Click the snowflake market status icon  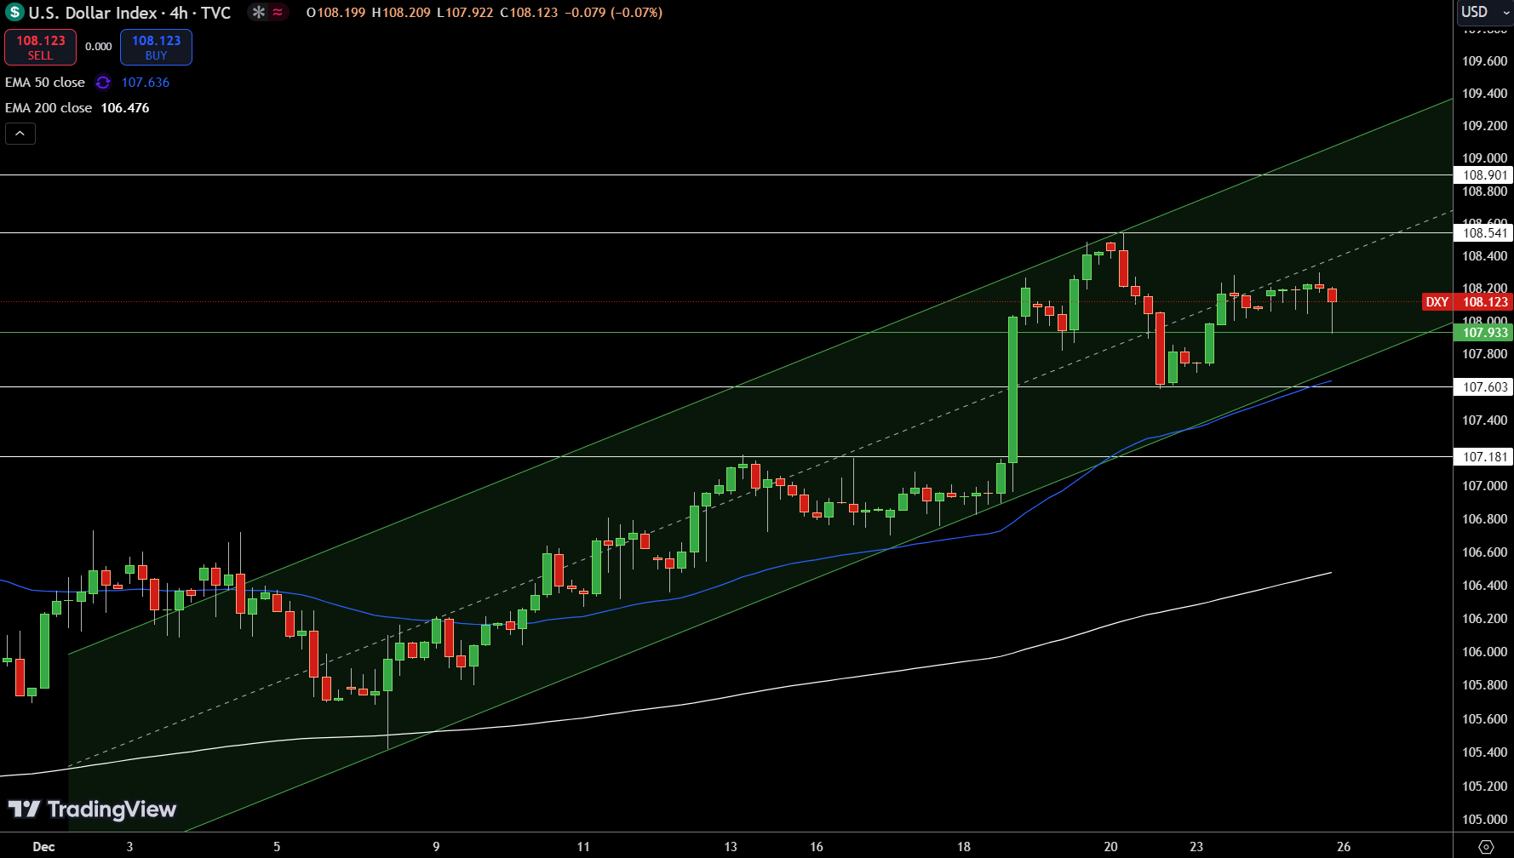click(x=259, y=13)
